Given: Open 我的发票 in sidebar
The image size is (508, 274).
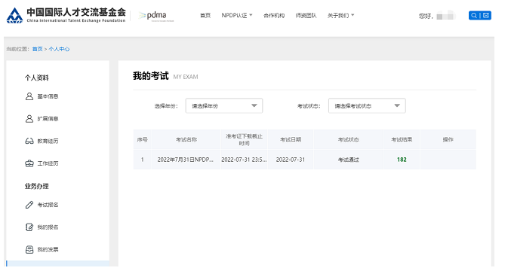Looking at the screenshot, I should [48, 249].
